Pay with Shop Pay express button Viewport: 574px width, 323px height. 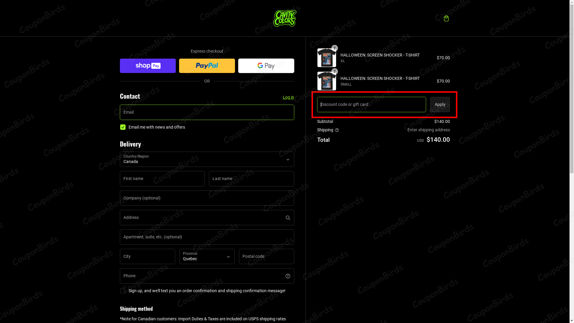click(148, 66)
